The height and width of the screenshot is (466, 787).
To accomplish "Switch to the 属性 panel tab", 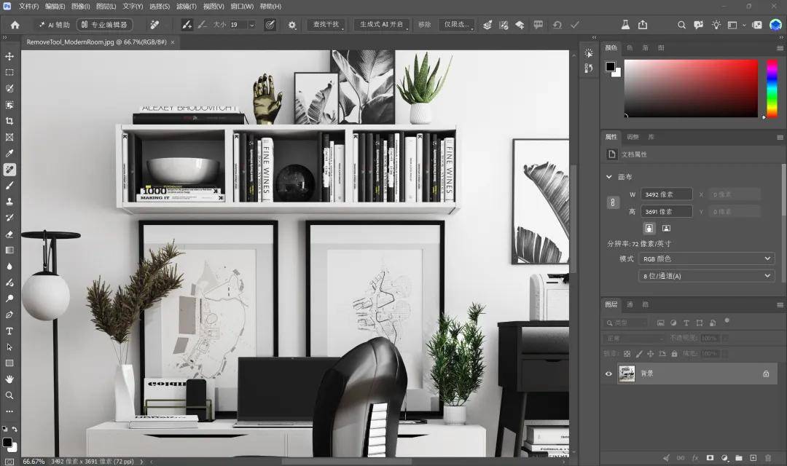I will [611, 137].
